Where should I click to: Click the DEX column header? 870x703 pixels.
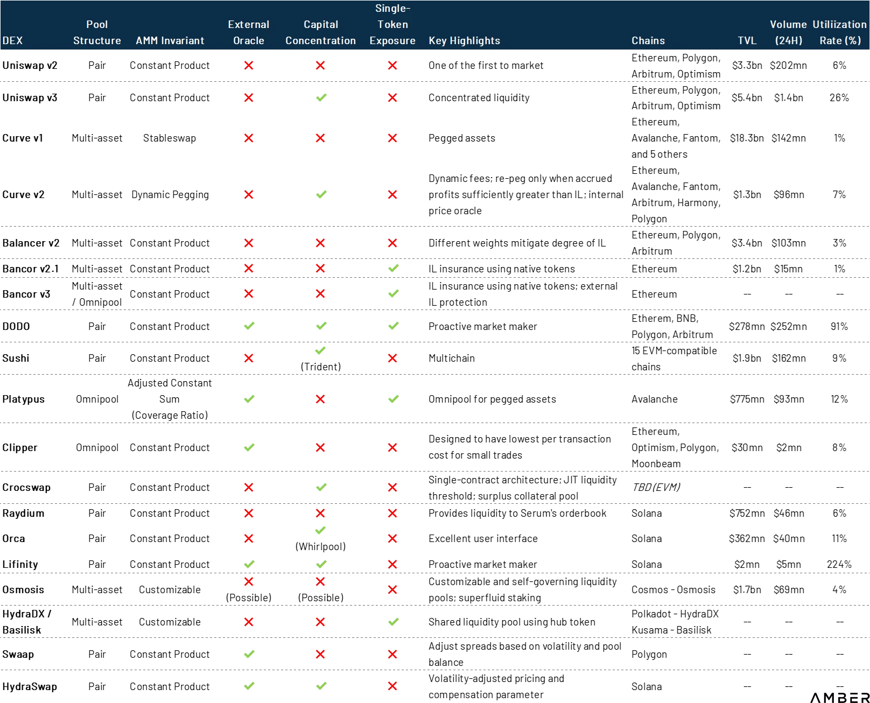[12, 40]
